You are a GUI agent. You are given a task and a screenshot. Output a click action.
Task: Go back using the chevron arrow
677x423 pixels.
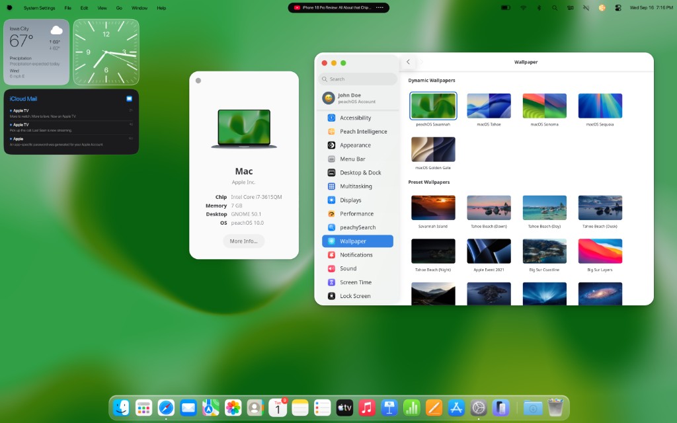(408, 62)
